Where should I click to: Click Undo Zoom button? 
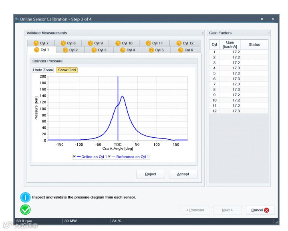43,70
